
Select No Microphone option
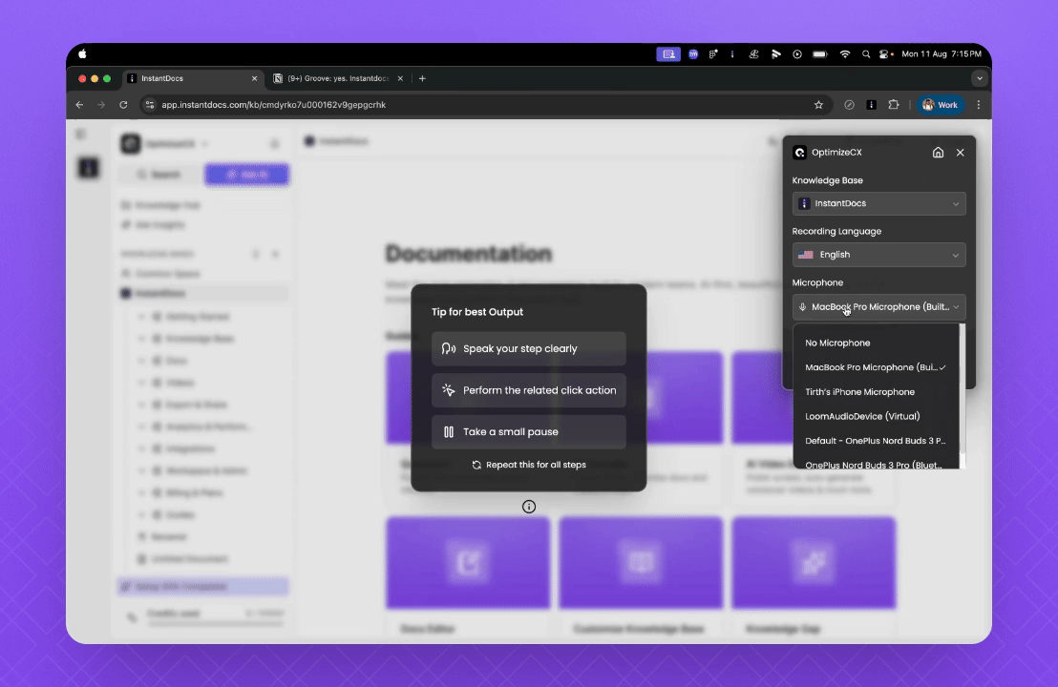pos(876,343)
